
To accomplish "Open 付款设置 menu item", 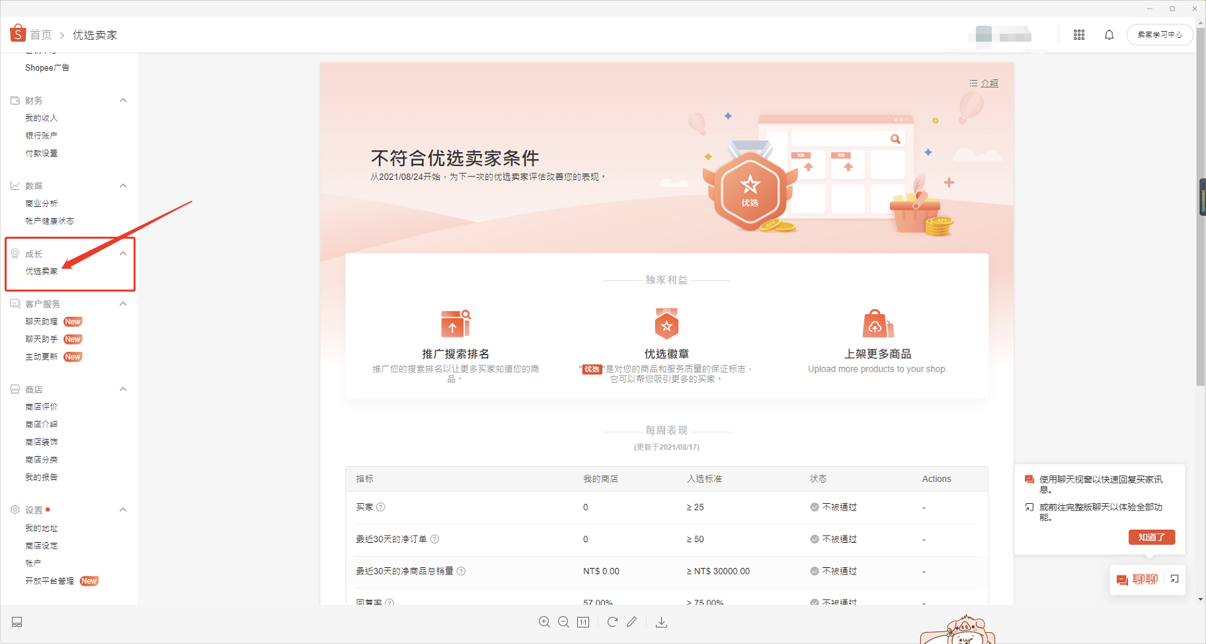I will click(42, 153).
